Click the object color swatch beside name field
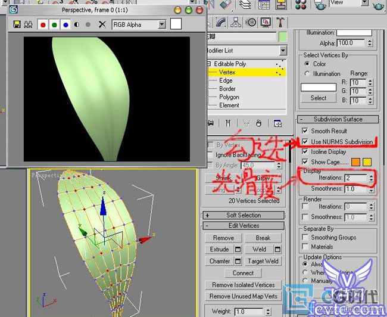 (283, 37)
